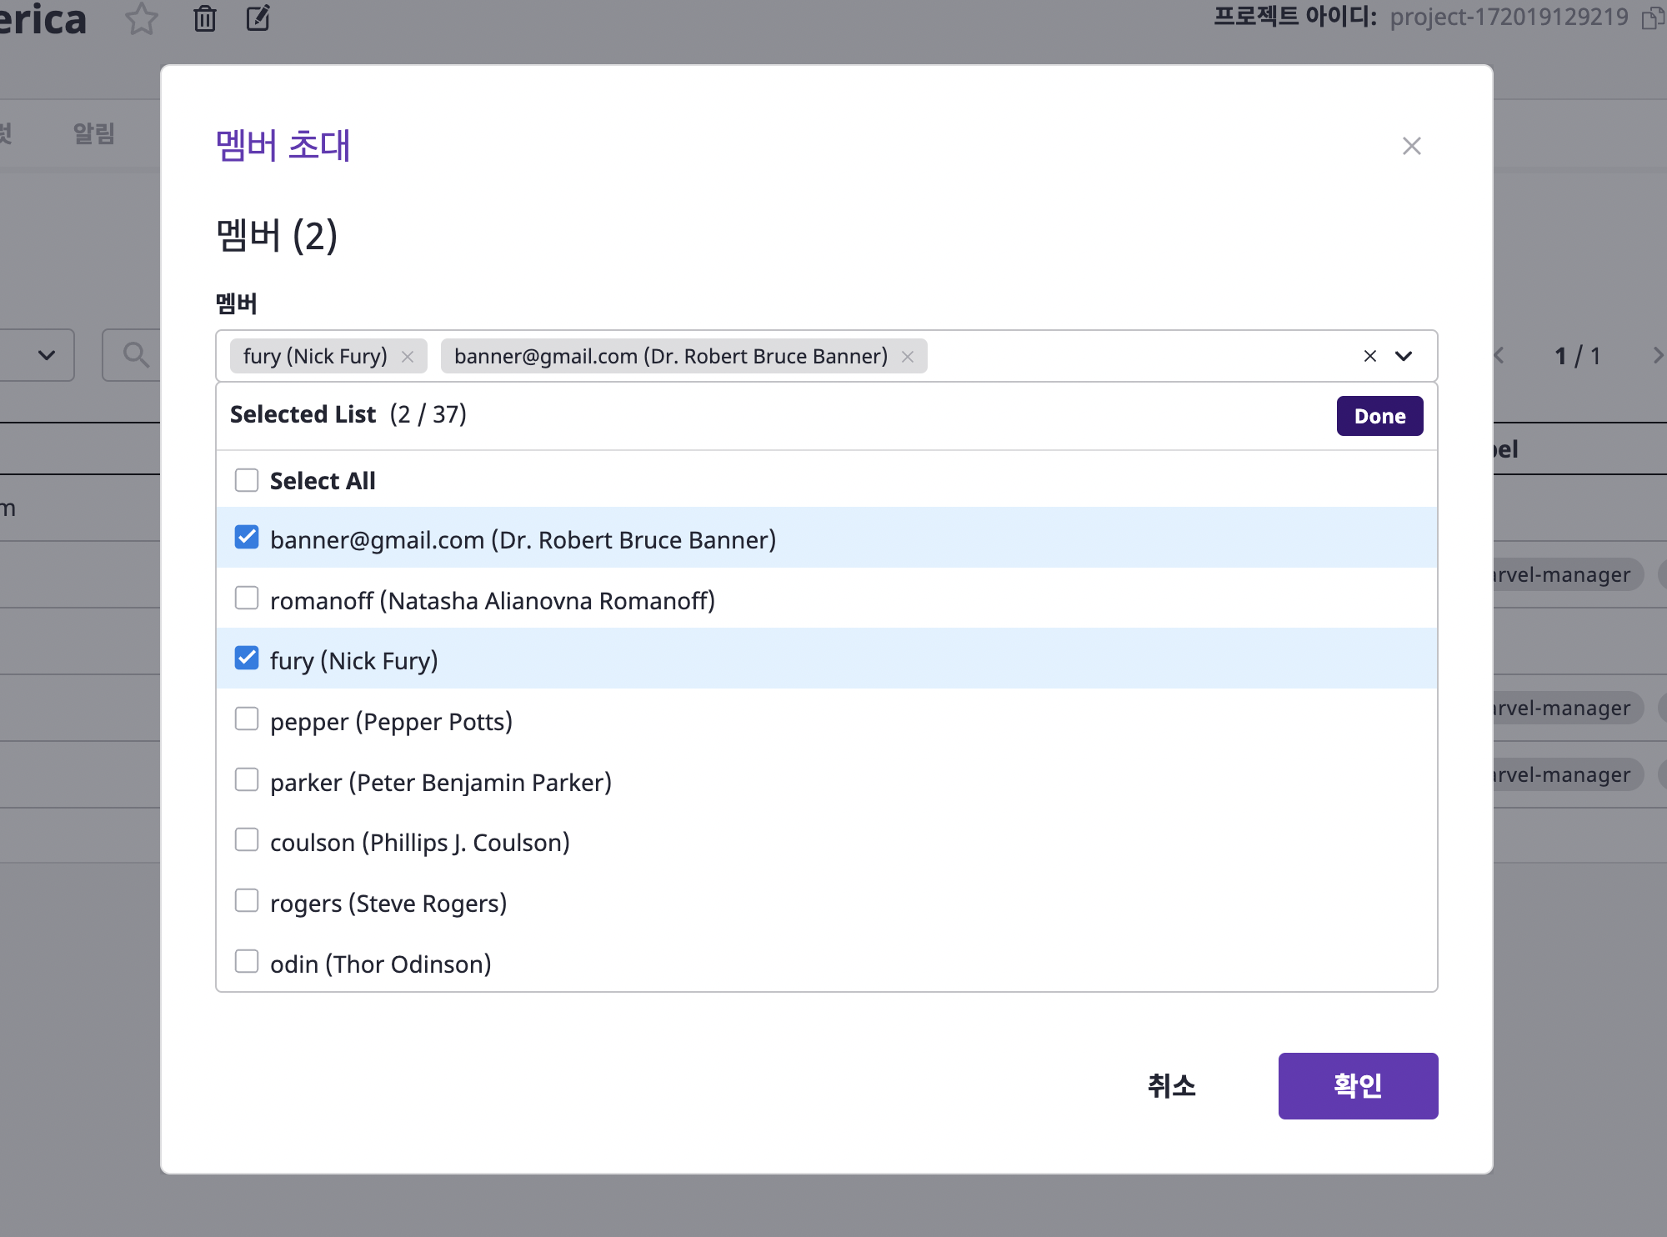Uncheck fury (Nick Fury) checkbox
Screen dimensions: 1667x1237
pos(247,659)
